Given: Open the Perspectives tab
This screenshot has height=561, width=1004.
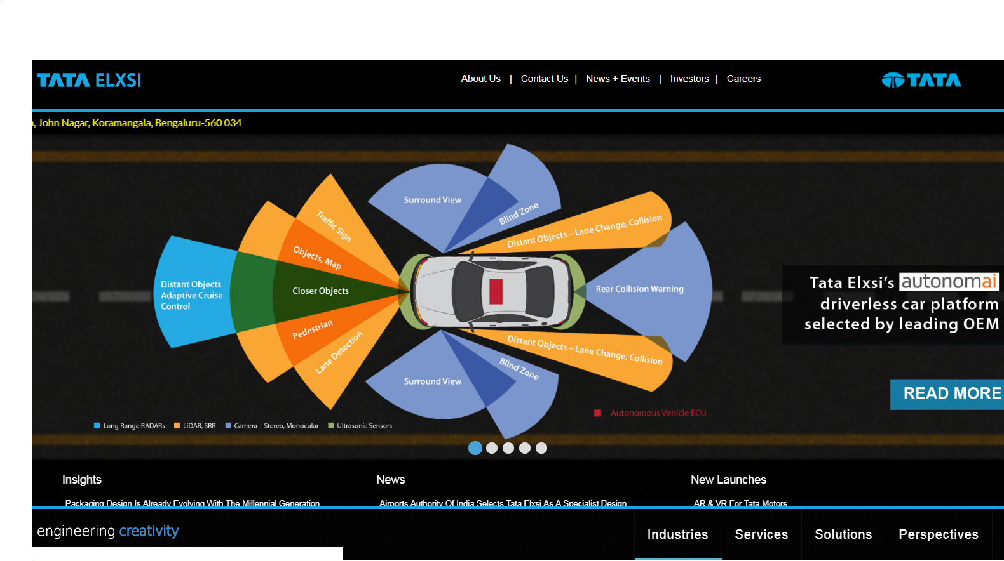Looking at the screenshot, I should click(938, 534).
